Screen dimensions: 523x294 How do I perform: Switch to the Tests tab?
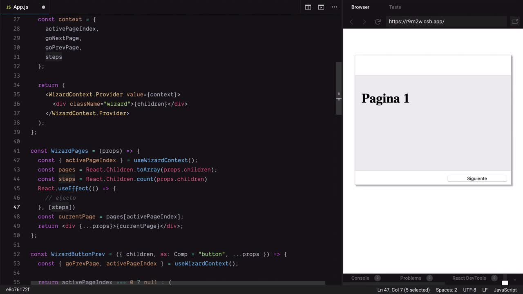[x=395, y=7]
